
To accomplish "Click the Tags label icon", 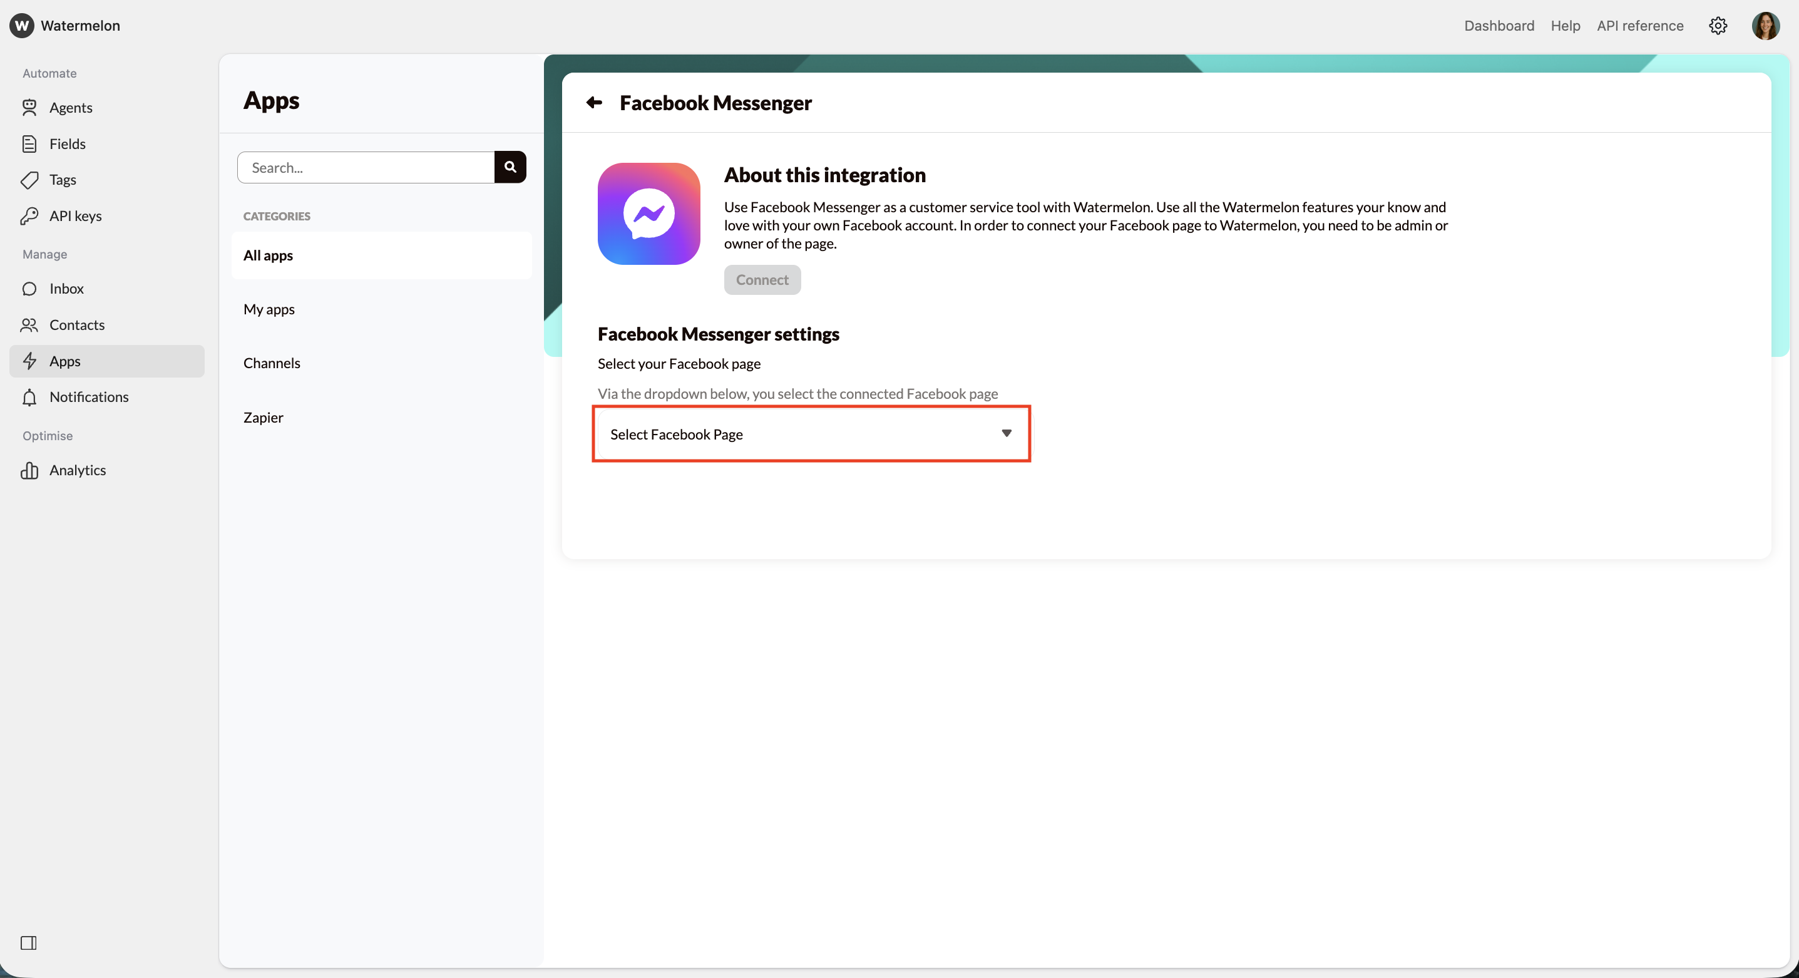I will tap(30, 180).
